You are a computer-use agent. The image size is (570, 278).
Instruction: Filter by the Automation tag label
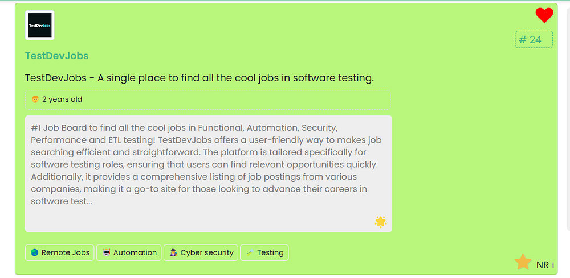135,252
